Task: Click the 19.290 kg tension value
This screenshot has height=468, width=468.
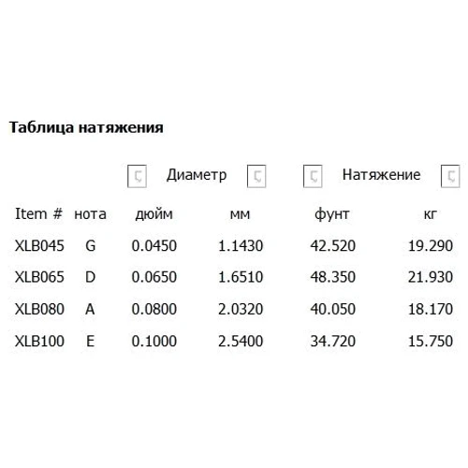Action: [x=431, y=246]
